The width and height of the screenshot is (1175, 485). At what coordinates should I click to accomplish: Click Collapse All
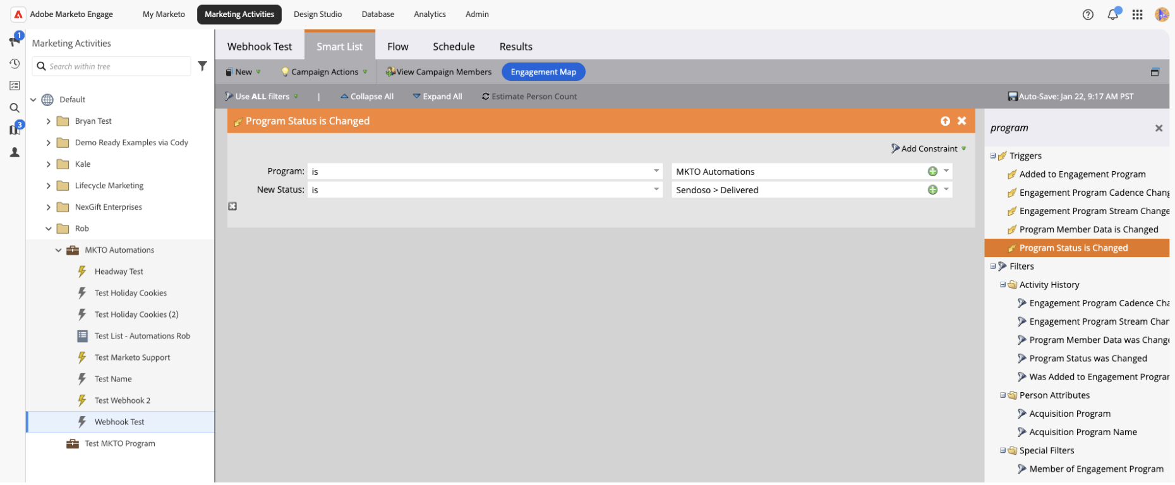point(367,97)
